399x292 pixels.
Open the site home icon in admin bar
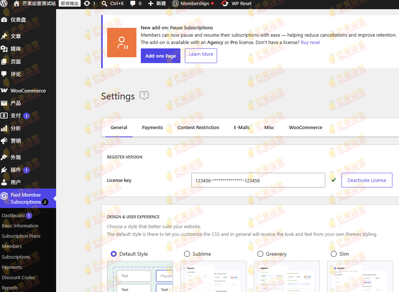tap(16, 3)
